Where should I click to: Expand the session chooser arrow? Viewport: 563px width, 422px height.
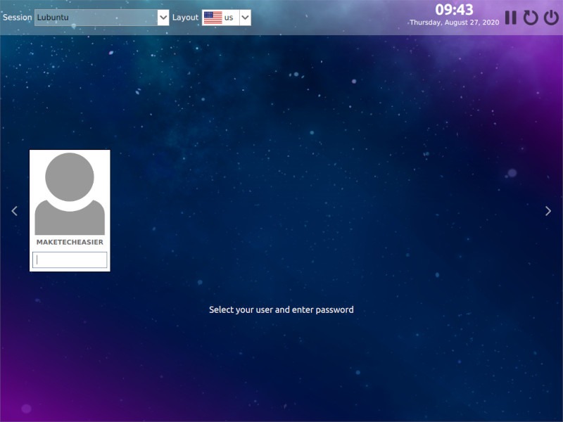[163, 17]
